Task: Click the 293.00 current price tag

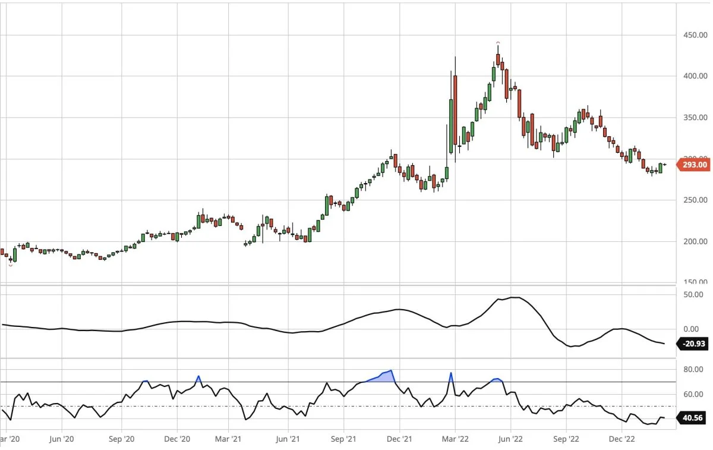Action: pyautogui.click(x=693, y=165)
